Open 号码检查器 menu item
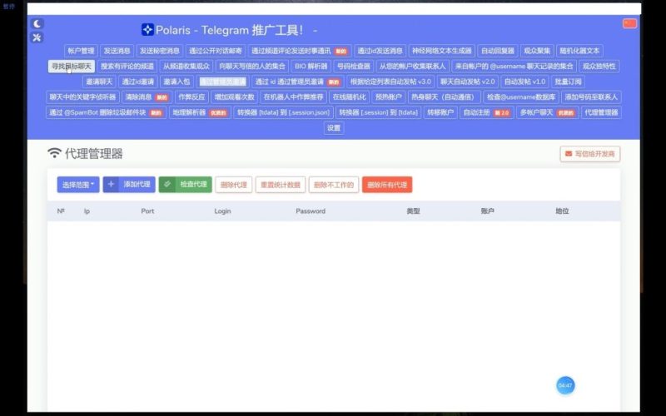The image size is (666, 416). [353, 67]
